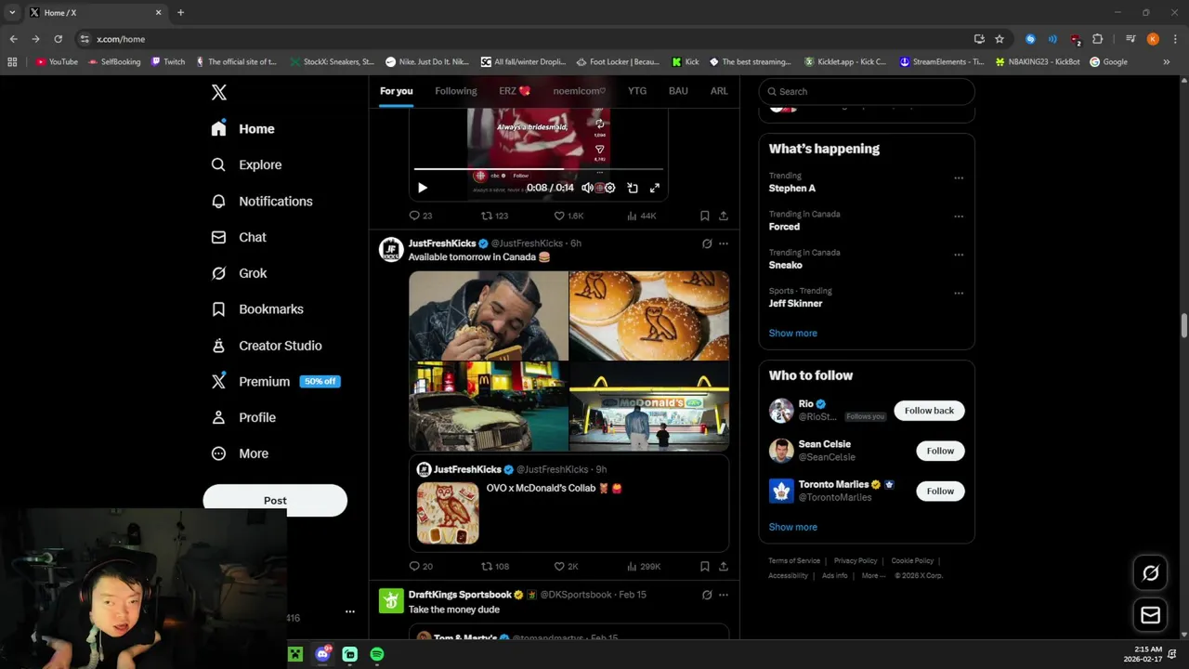Switch to the ARL tab

coord(719,91)
